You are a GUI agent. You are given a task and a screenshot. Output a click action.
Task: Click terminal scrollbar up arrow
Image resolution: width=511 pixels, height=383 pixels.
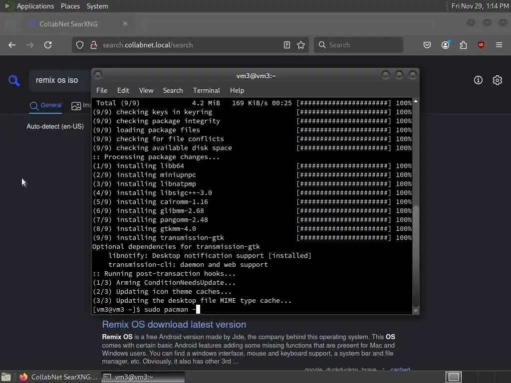click(x=416, y=102)
